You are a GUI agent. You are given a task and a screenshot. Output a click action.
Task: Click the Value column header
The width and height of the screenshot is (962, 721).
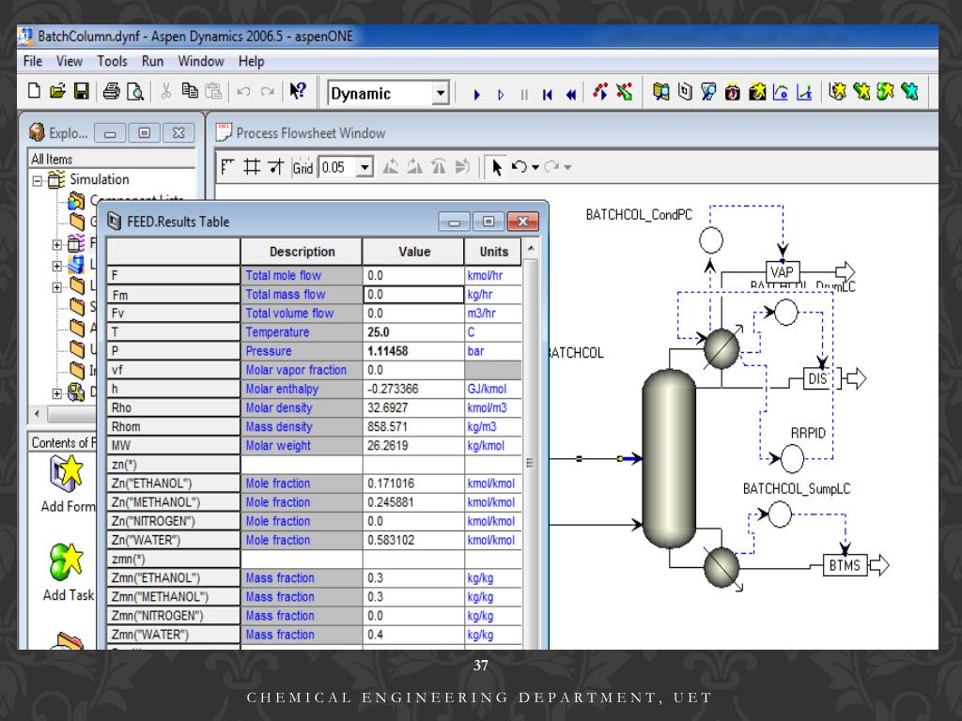pyautogui.click(x=414, y=252)
